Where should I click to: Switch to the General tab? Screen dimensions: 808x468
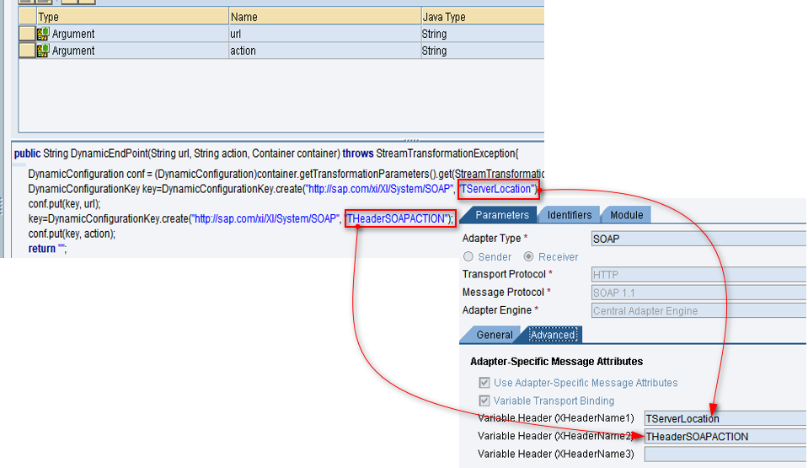[495, 335]
